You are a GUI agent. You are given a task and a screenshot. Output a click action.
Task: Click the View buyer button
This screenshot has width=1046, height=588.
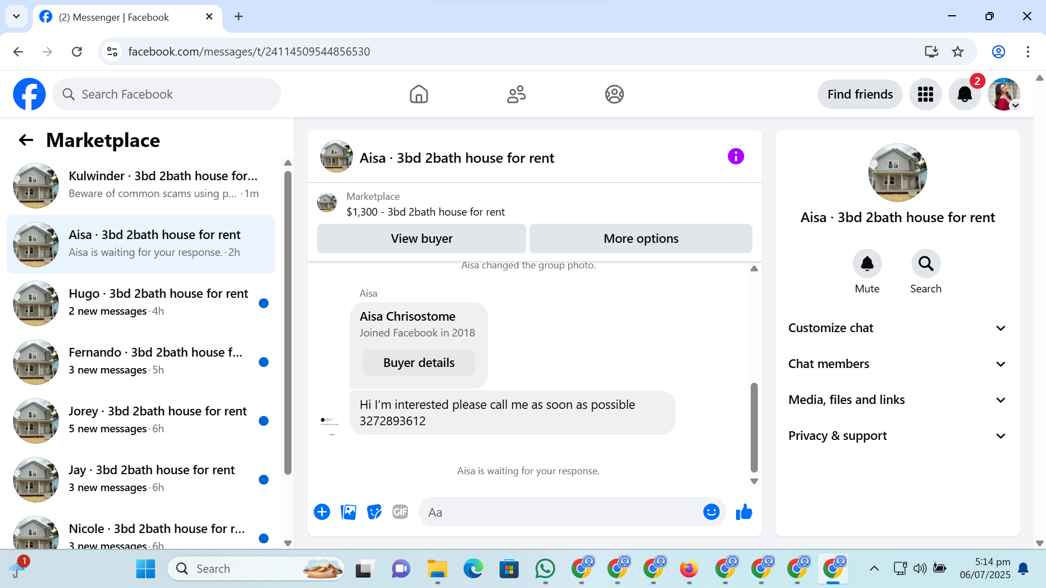(x=422, y=238)
